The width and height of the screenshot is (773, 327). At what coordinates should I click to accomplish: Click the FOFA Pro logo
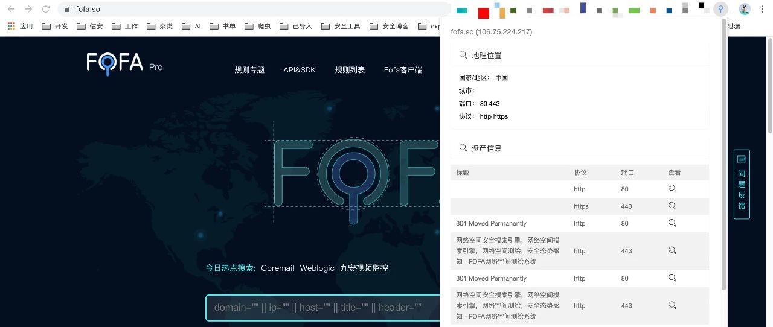(x=124, y=64)
